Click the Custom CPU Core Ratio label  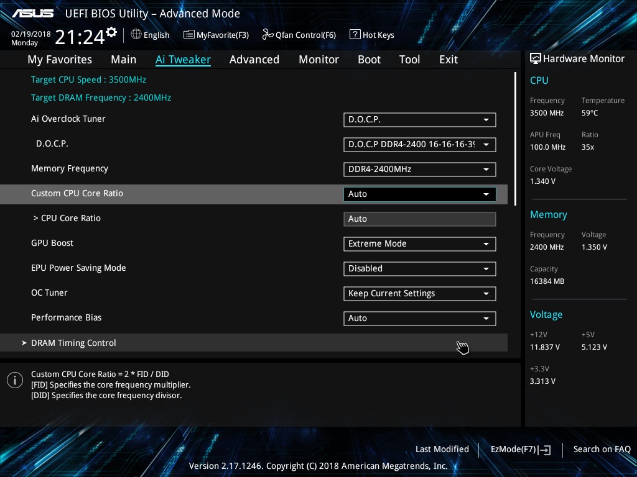77,194
